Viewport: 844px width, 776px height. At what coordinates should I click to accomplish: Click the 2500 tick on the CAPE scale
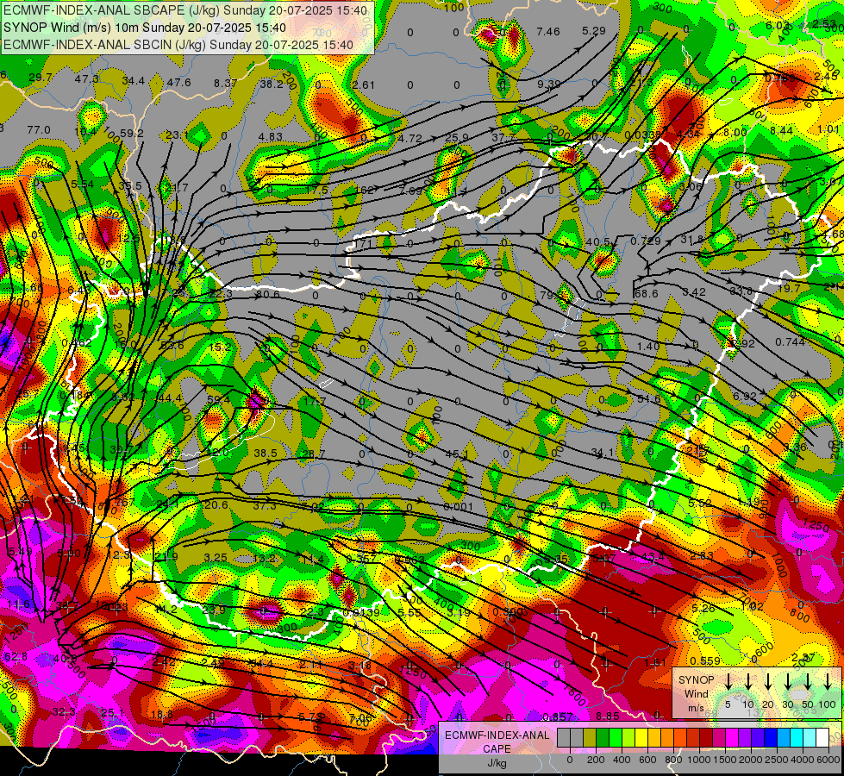(x=777, y=760)
